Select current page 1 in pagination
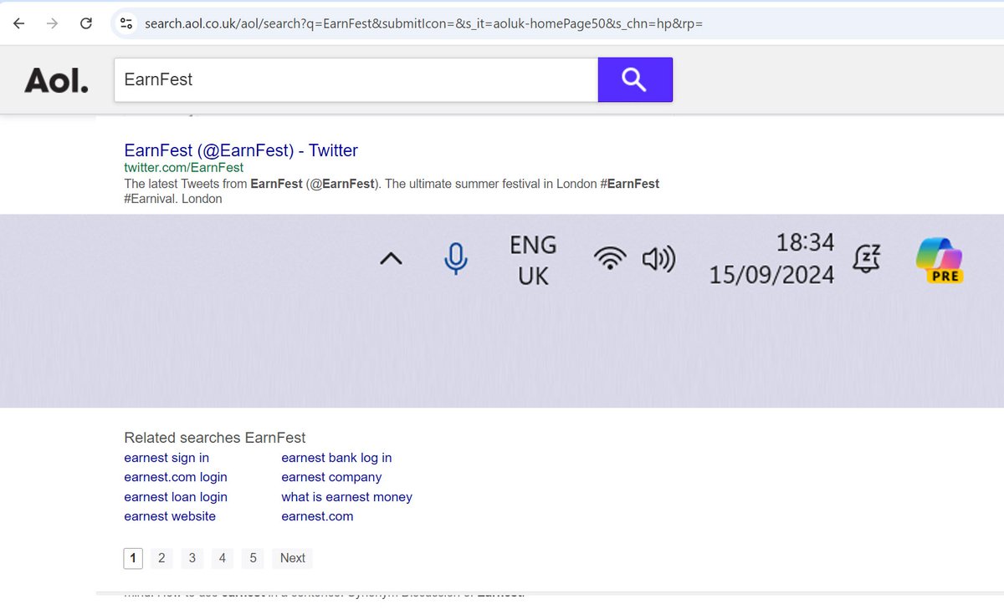Image resolution: width=1004 pixels, height=614 pixels. [133, 558]
